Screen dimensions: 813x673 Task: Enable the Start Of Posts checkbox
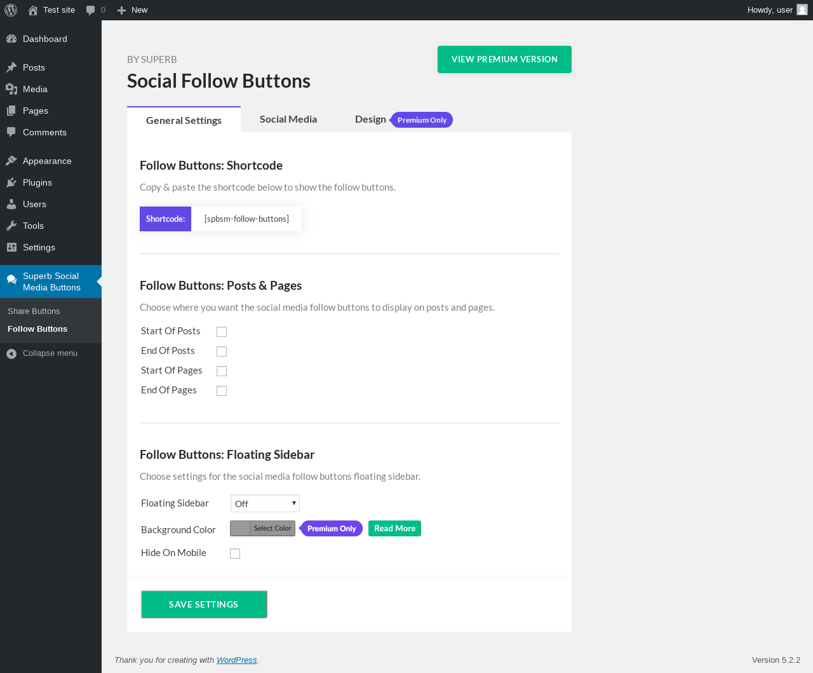[222, 332]
